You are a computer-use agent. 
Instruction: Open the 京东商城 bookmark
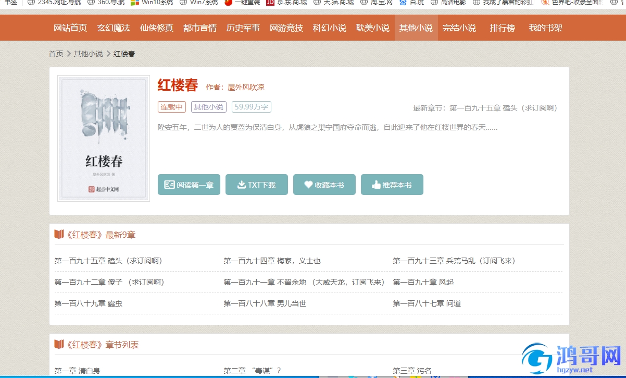(x=286, y=3)
